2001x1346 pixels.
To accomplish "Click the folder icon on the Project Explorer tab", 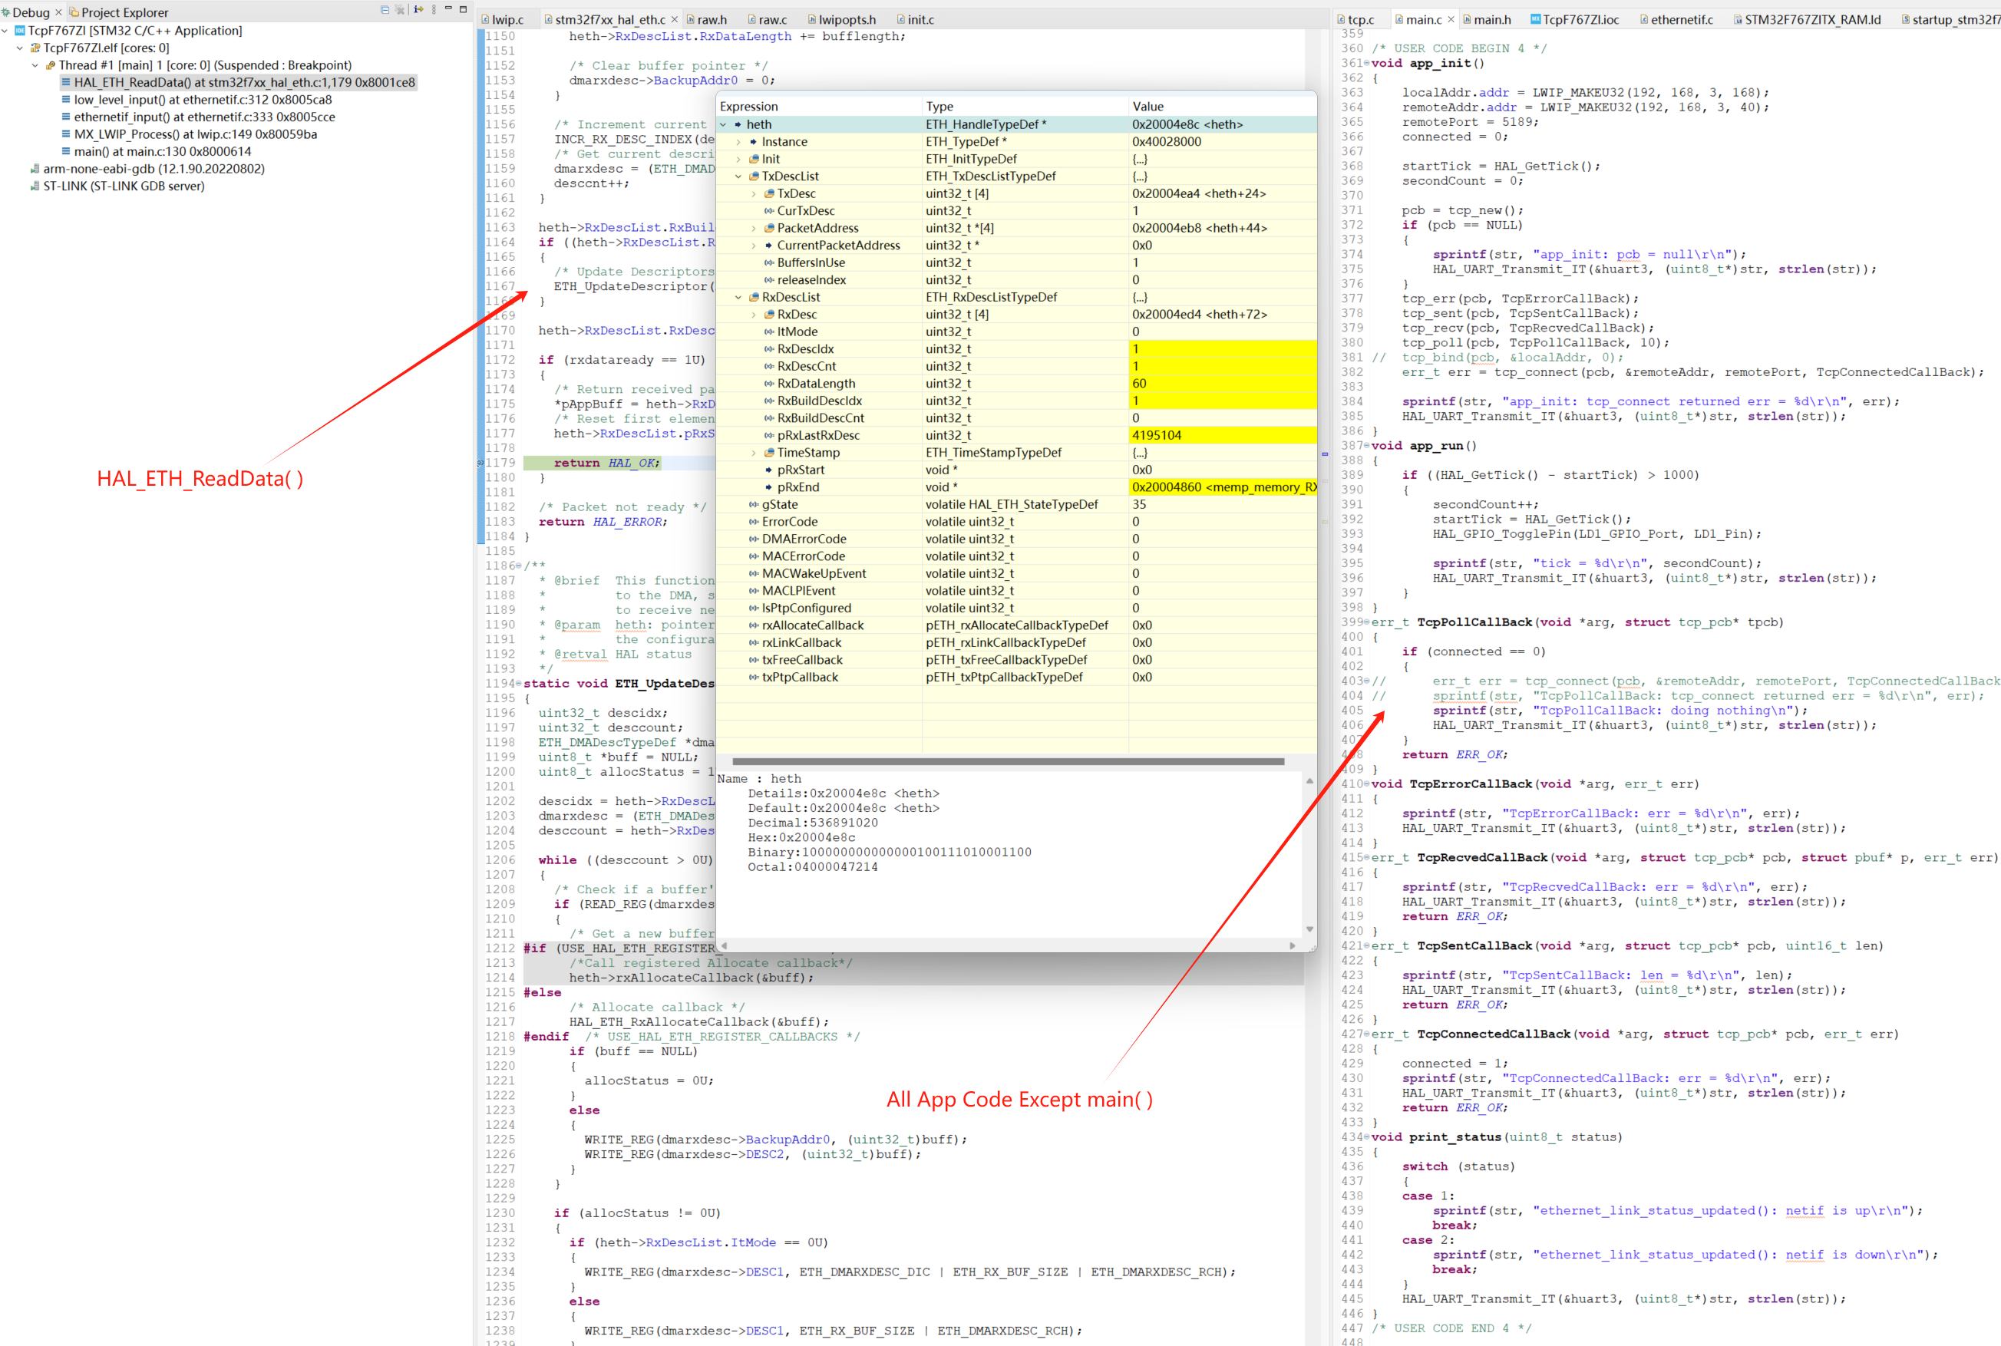I will (x=74, y=12).
